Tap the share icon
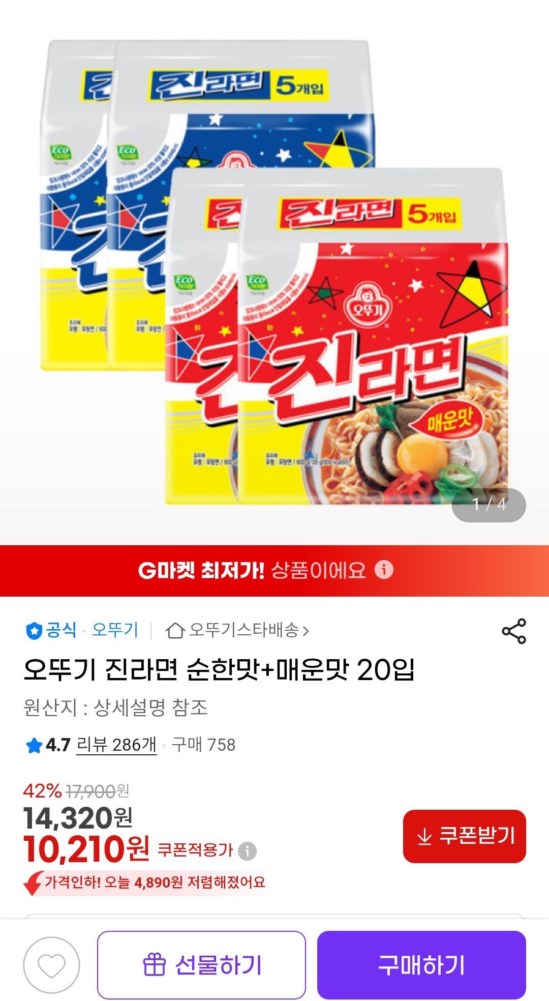Viewport: 549px width, 1001px height. [x=514, y=631]
